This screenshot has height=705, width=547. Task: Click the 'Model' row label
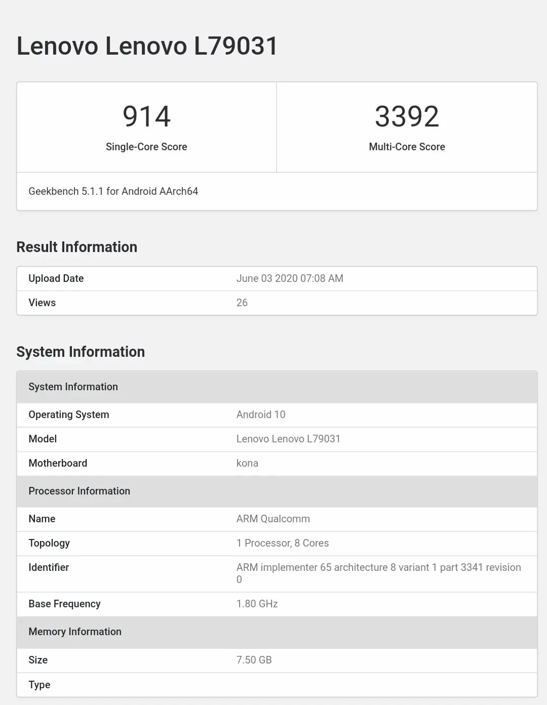(43, 439)
